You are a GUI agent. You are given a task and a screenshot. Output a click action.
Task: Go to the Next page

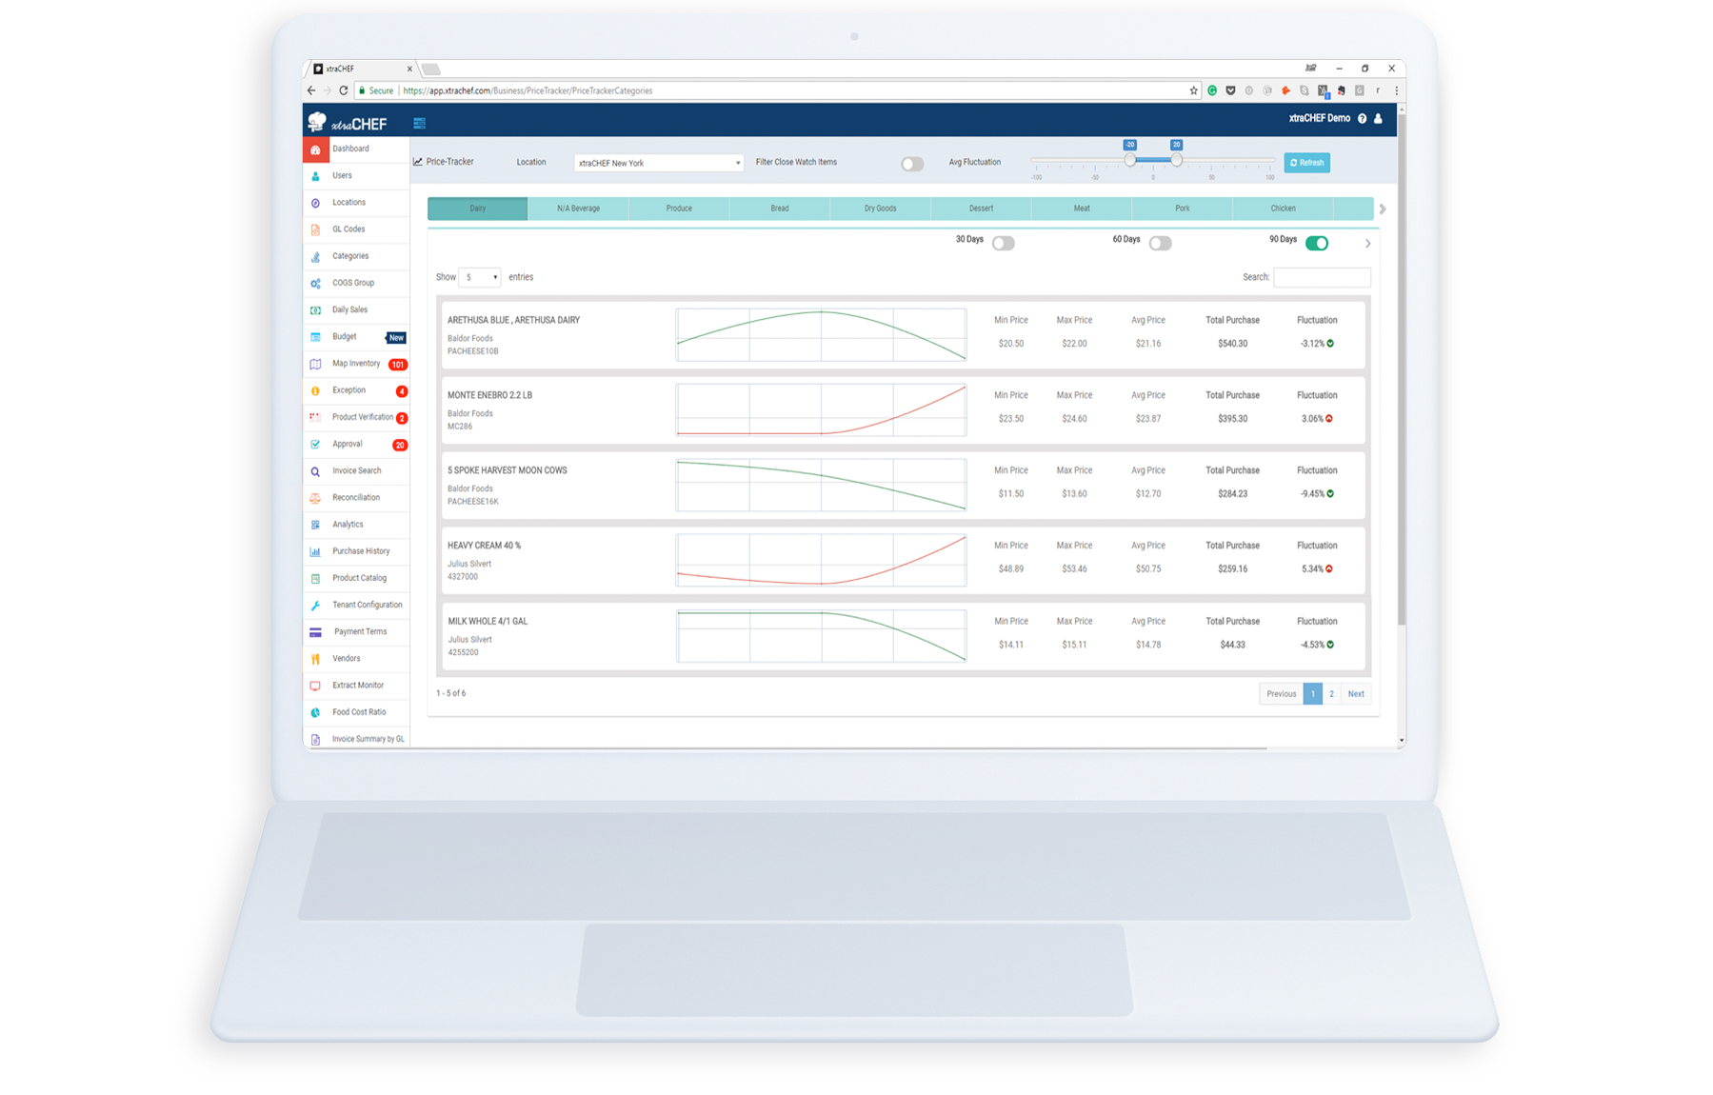[1356, 694]
